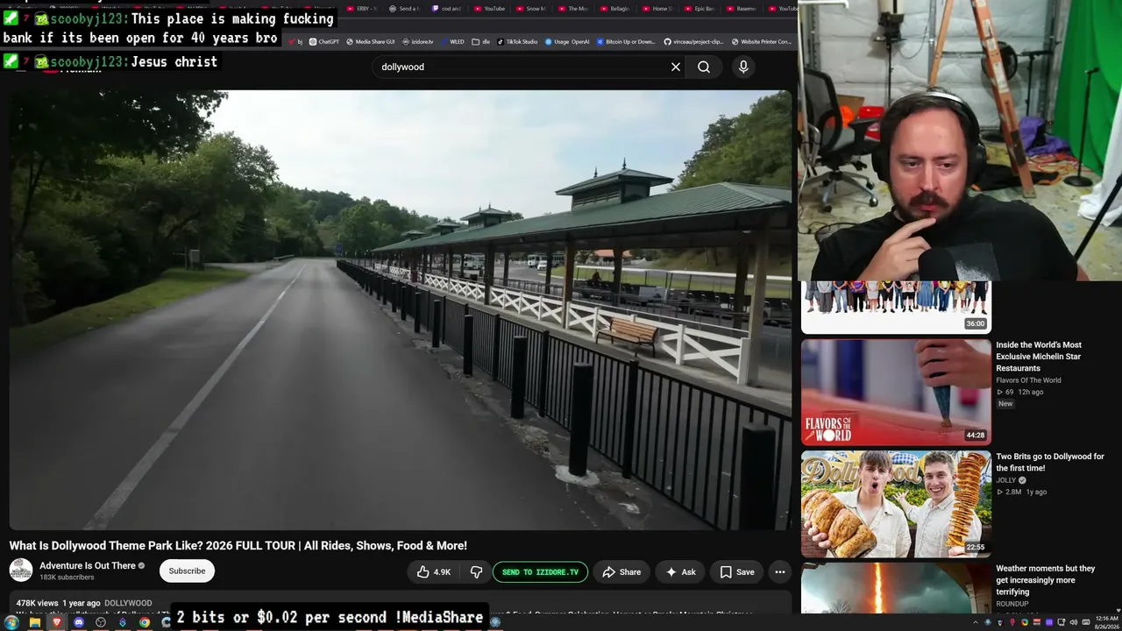
Task: Open the Ask AI button
Action: point(680,572)
